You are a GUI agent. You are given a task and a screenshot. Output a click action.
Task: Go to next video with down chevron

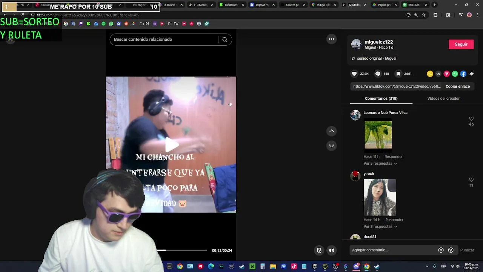[331, 146]
